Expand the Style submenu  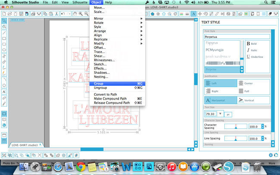(118, 27)
